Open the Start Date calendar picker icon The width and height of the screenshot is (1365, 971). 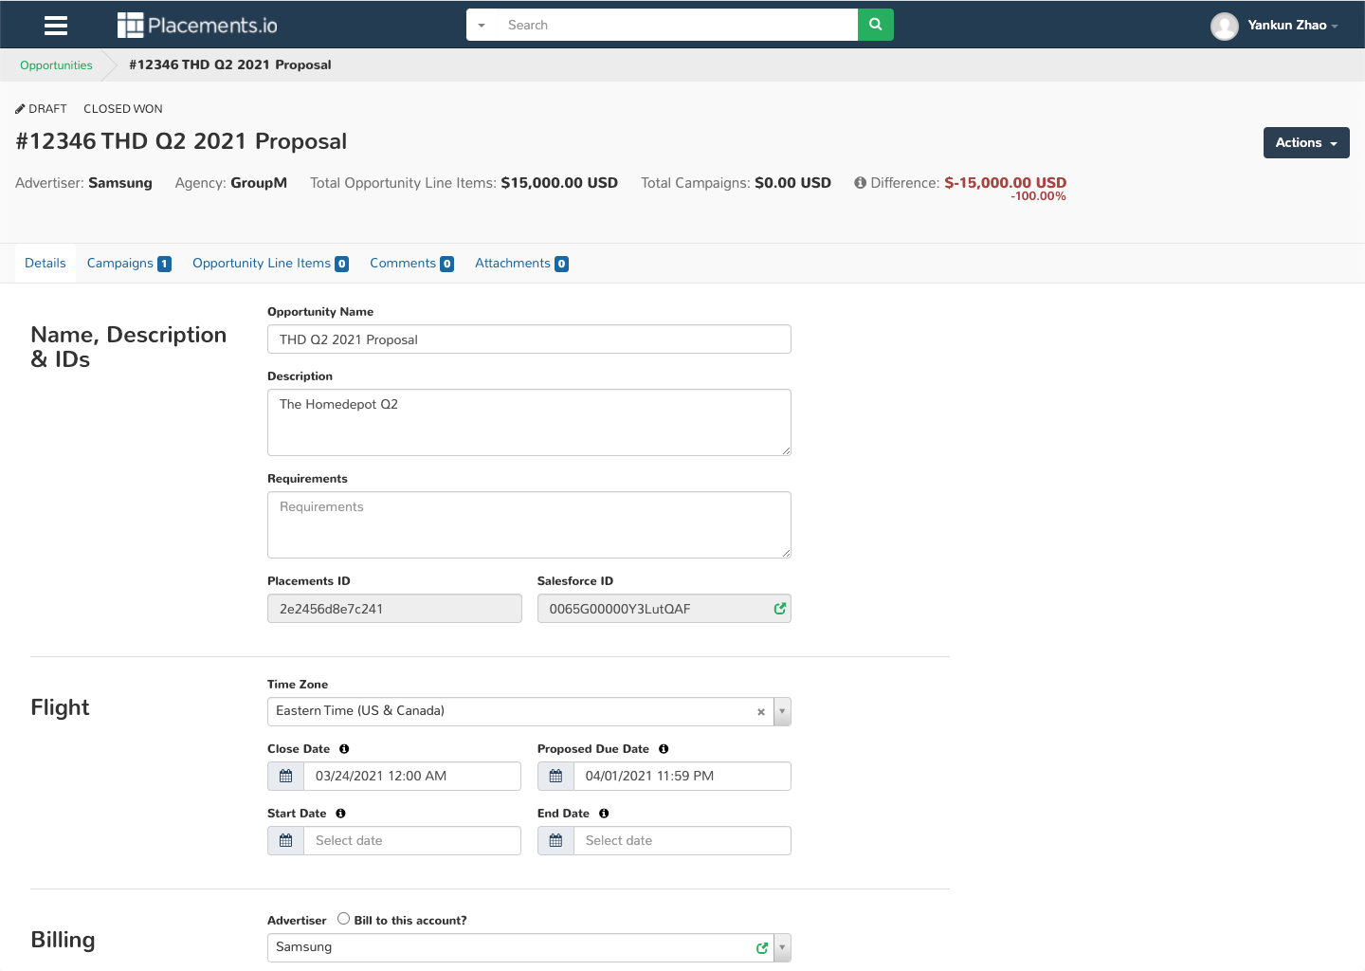click(286, 841)
